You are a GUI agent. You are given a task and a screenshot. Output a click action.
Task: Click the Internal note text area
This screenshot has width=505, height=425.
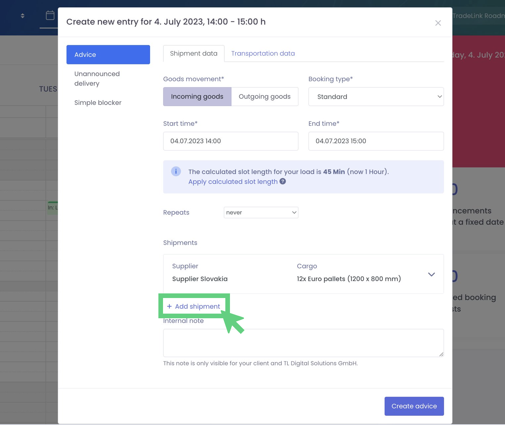(x=303, y=343)
